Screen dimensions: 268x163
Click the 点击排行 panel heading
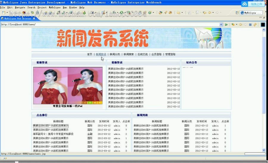pyautogui.click(x=42, y=115)
